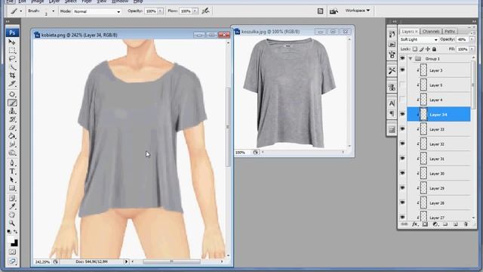Select the Magic Wand tool

(12, 67)
